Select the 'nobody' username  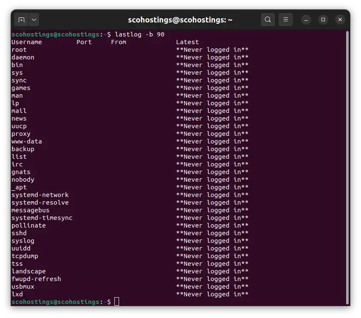coord(23,180)
